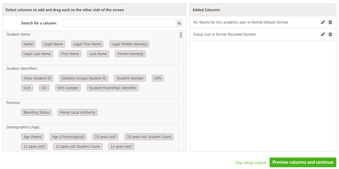Edit the Group Size column format
Viewport: 339px width, 169px height.
[323, 34]
